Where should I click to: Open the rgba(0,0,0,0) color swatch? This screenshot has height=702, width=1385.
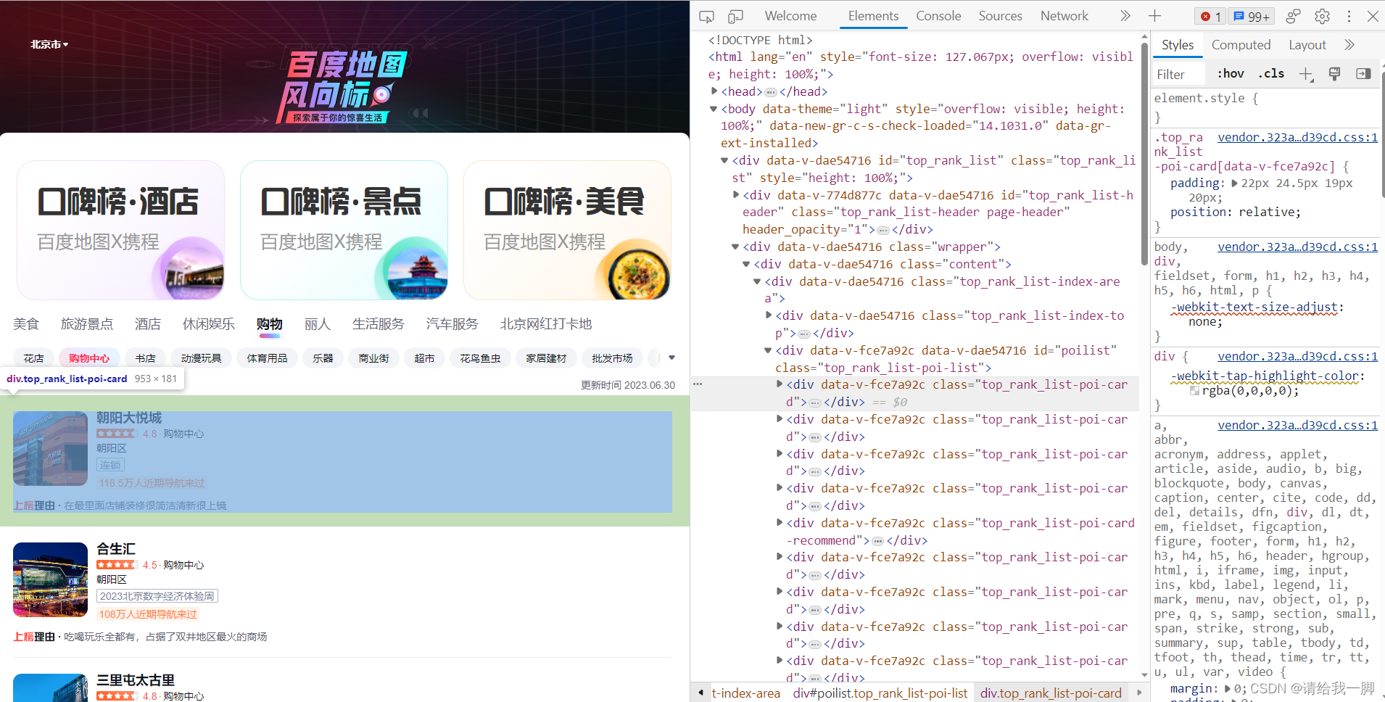tap(1194, 391)
